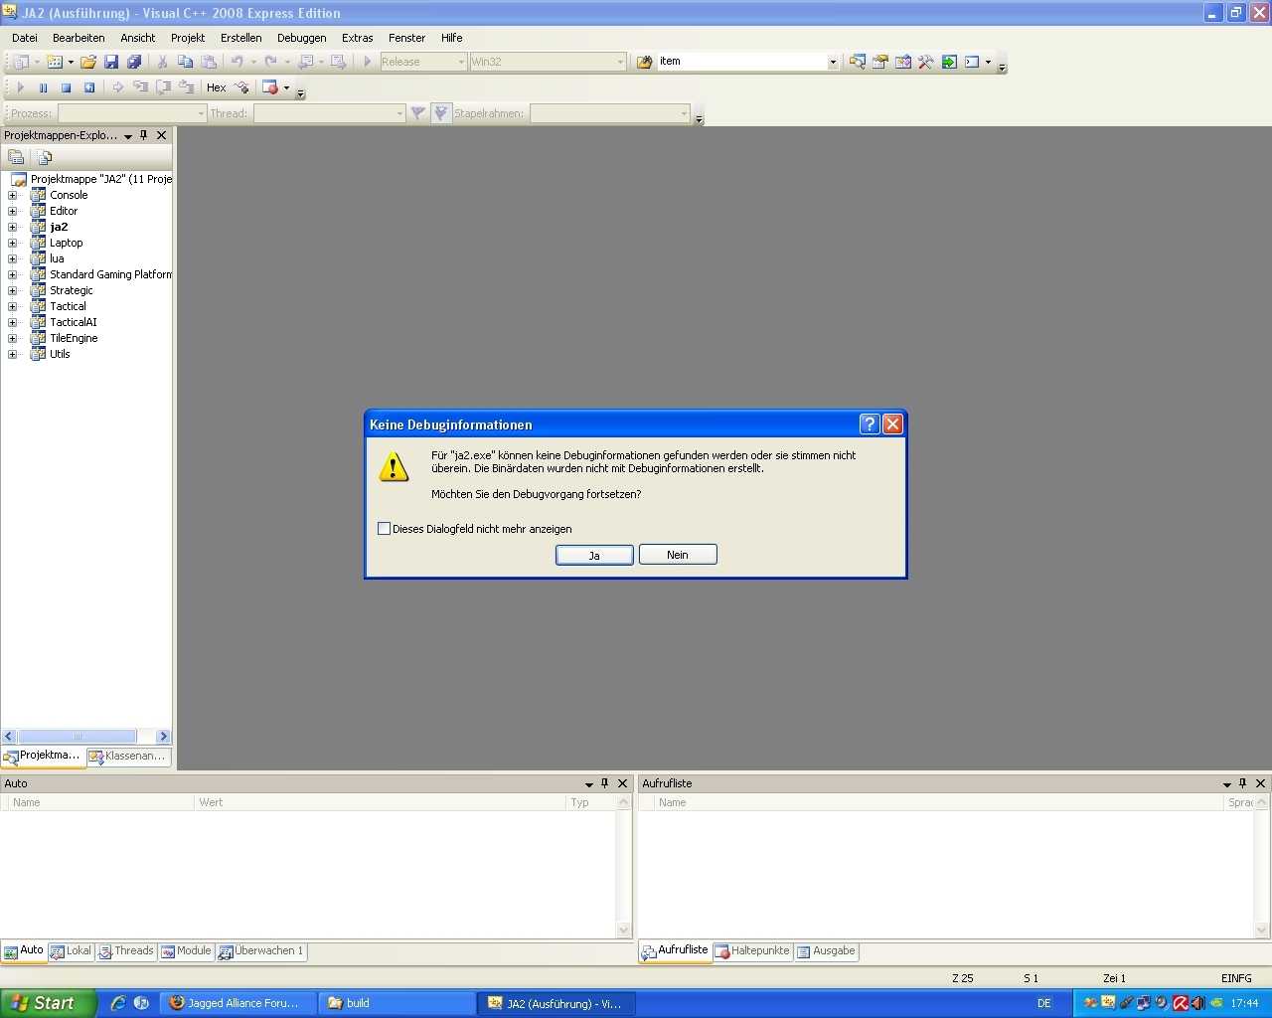1272x1018 pixels.
Task: Open file with the yellow folder toolbar icon
Action: [x=88, y=62]
